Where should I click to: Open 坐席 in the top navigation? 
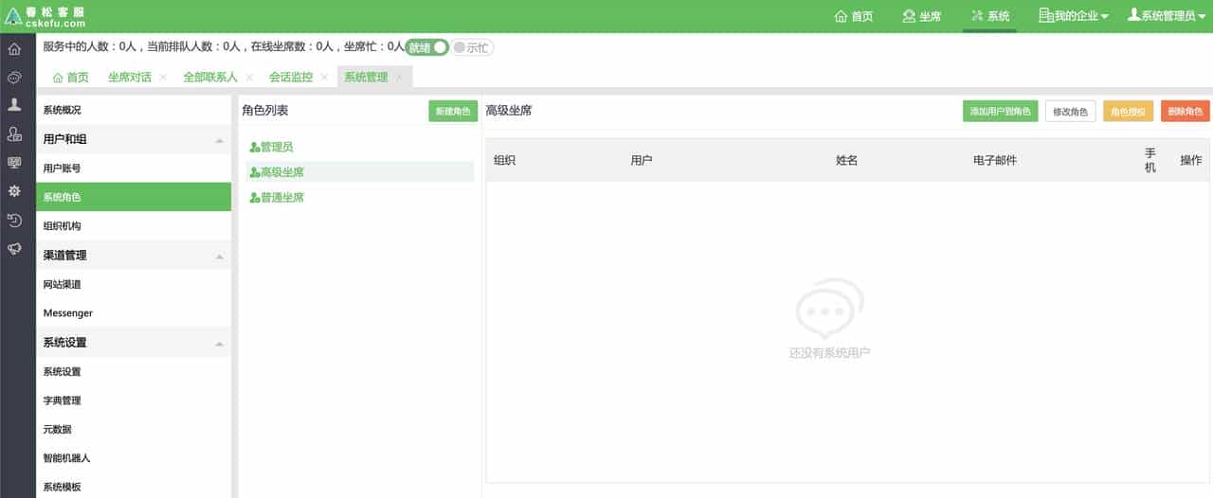coord(922,16)
